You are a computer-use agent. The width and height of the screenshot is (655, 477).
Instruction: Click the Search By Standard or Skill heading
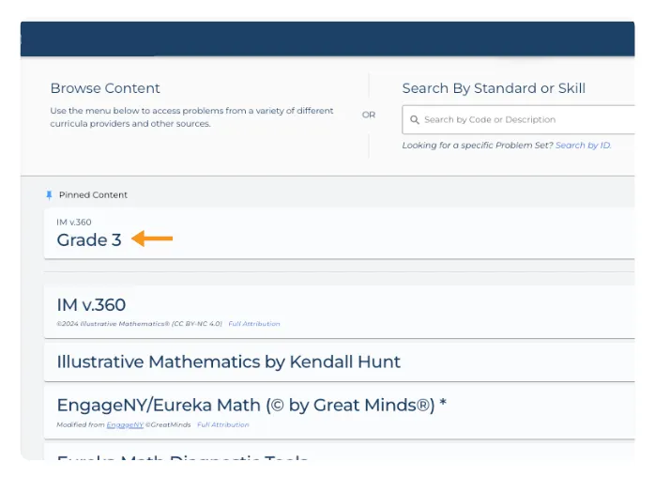pos(494,88)
